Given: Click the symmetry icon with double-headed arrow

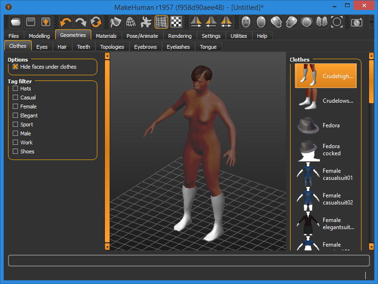Looking at the screenshot, I should 226,22.
